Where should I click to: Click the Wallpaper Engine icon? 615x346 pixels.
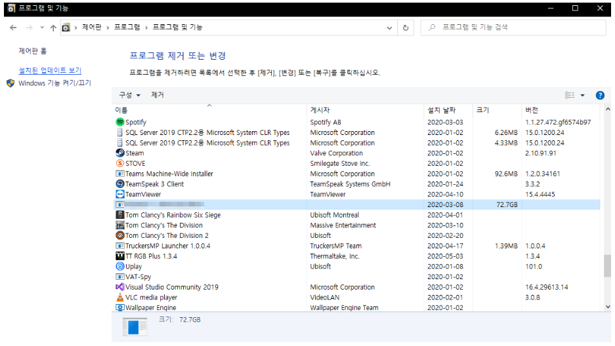click(120, 307)
